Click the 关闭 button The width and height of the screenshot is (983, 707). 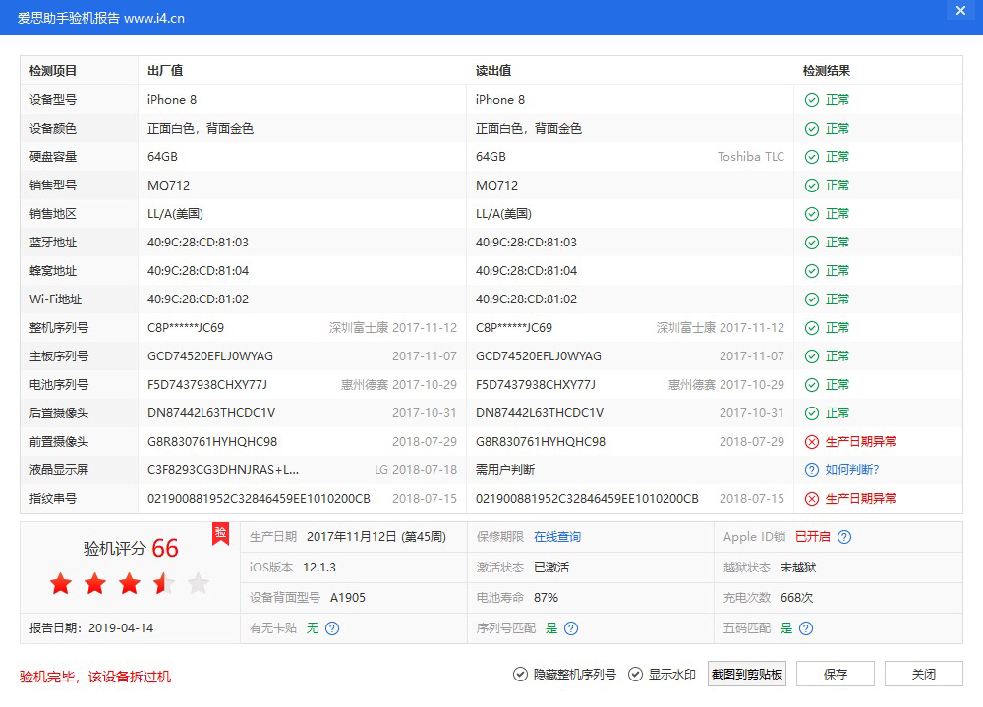pyautogui.click(x=923, y=675)
